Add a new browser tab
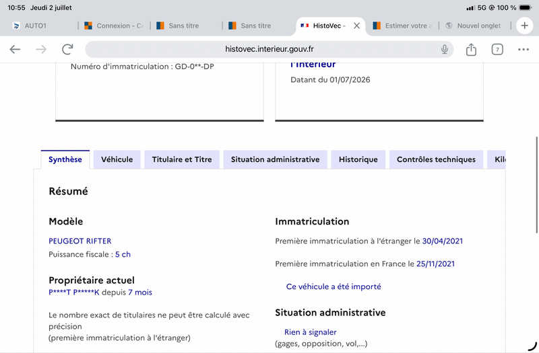 tap(525, 26)
